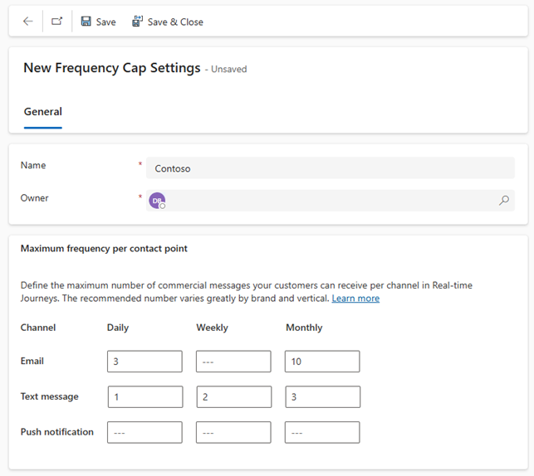Click the 'Maximum frequency per contact point' heading
The image size is (534, 476).
tap(104, 249)
